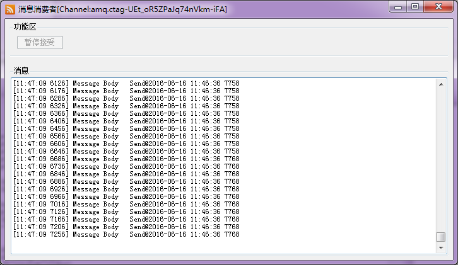
Task: Click the message line stamped 11:47:09 6406
Action: pyautogui.click(x=126, y=121)
